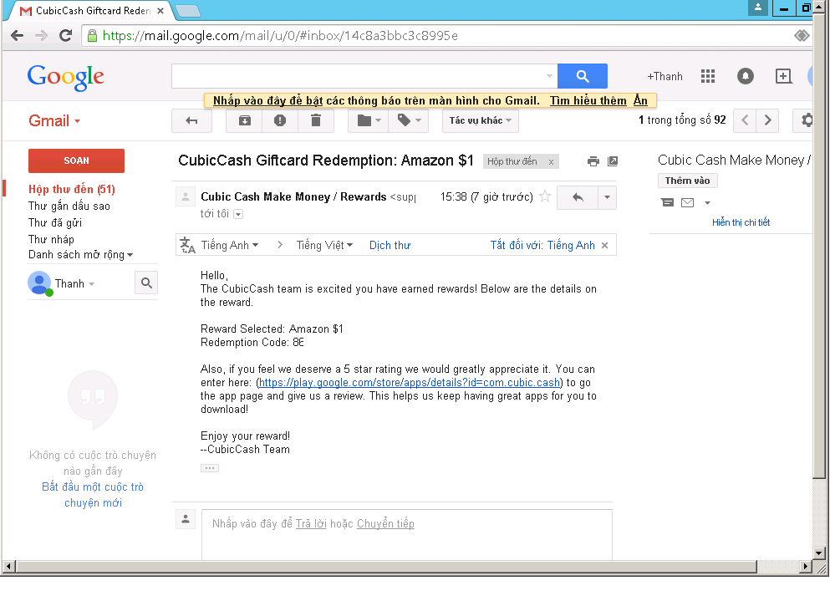Click the browser forward arrow
The image size is (830, 596).
pos(41,35)
